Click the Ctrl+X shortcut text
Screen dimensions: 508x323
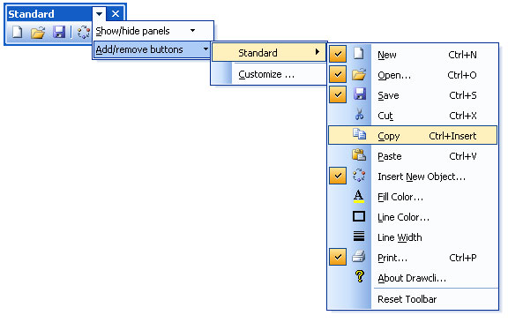click(463, 116)
